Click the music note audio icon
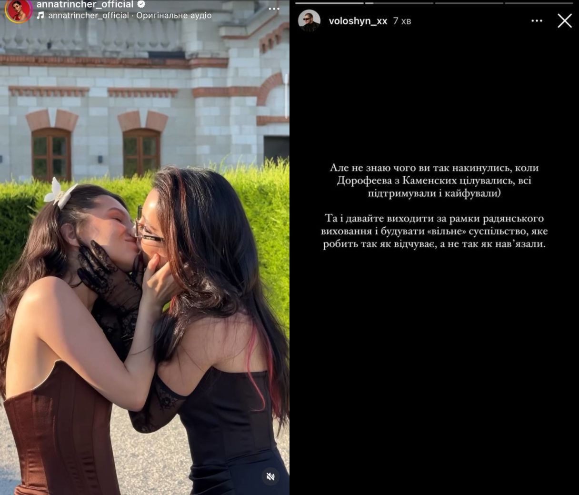The height and width of the screenshot is (495, 579). point(40,15)
